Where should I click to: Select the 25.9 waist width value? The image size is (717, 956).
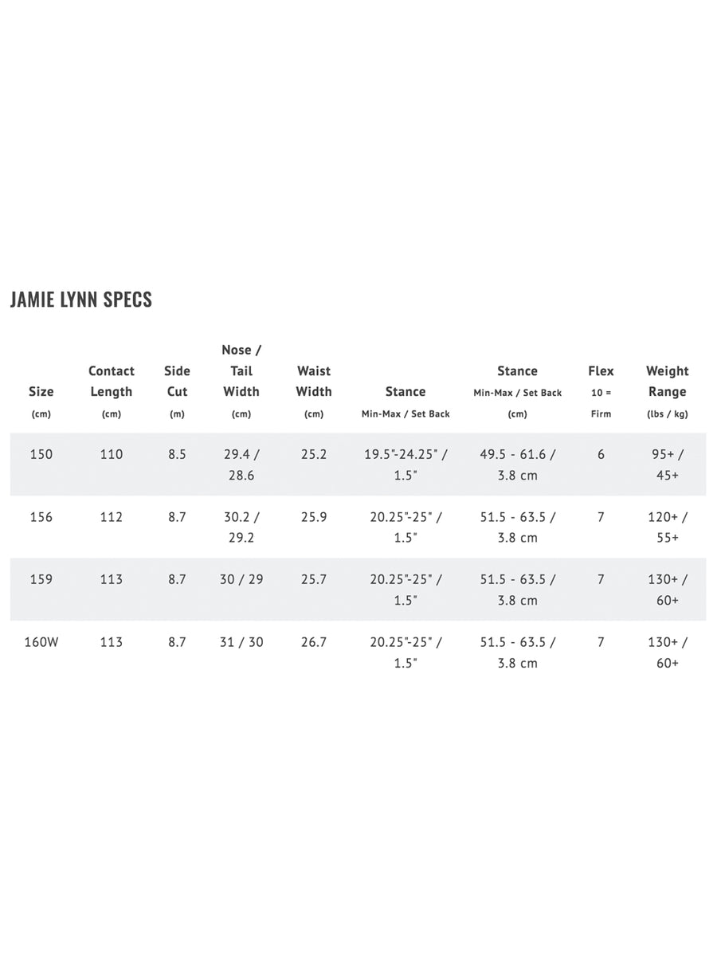(314, 517)
